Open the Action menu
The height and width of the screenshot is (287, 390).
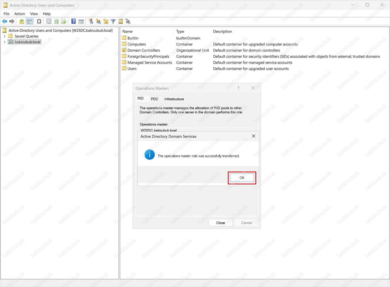click(20, 14)
